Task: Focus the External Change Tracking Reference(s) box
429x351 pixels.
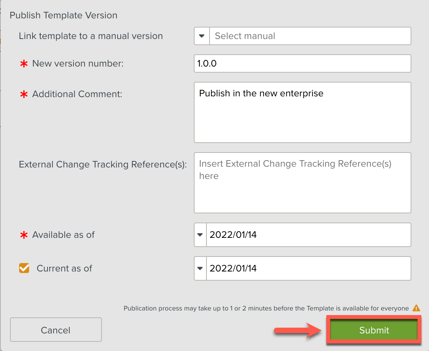Action: click(x=302, y=183)
